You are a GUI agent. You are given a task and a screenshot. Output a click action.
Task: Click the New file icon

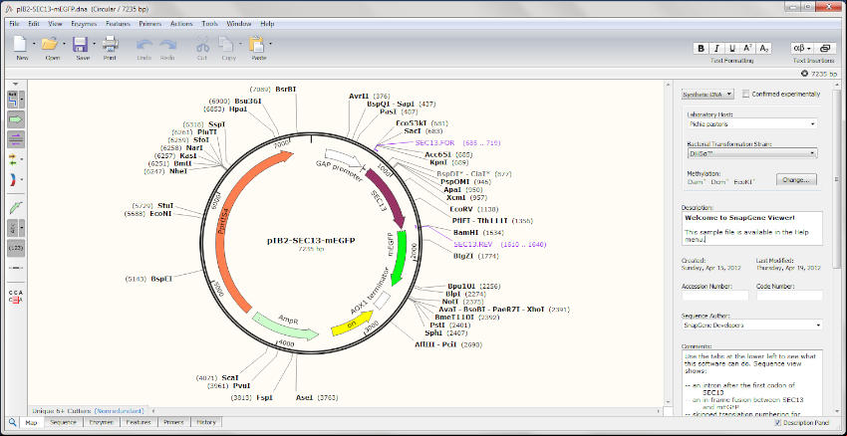[x=21, y=44]
